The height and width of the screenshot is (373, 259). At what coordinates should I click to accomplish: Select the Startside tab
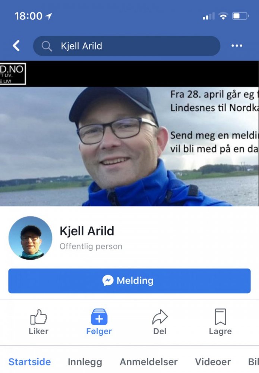coord(30,362)
